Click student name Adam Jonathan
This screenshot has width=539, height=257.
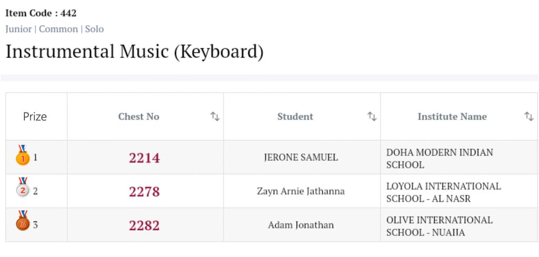301,225
